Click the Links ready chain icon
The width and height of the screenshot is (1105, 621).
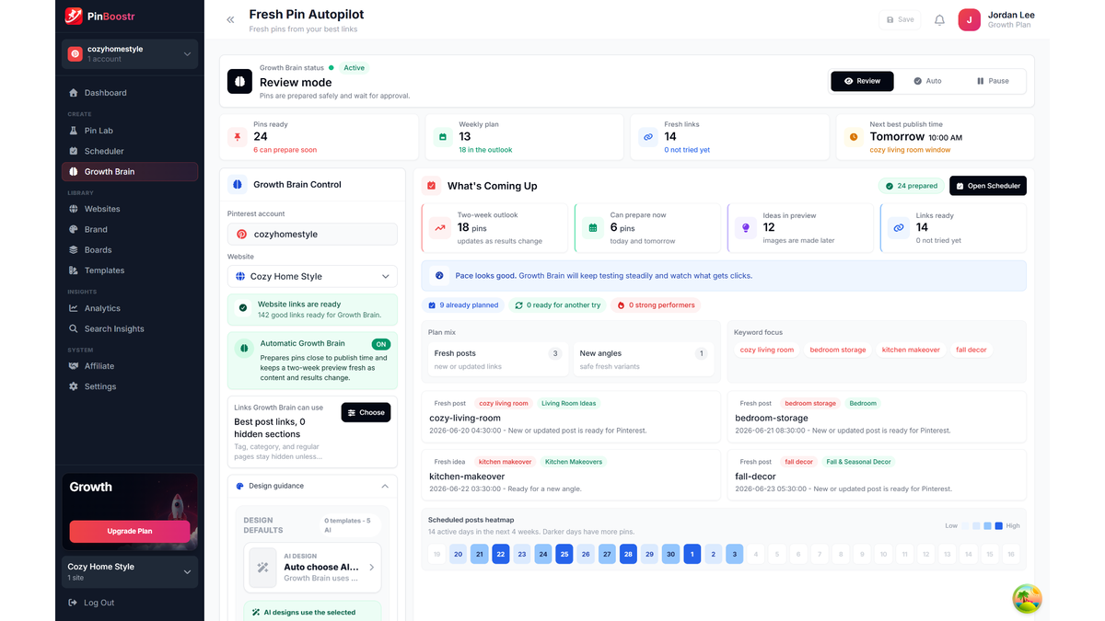(899, 227)
